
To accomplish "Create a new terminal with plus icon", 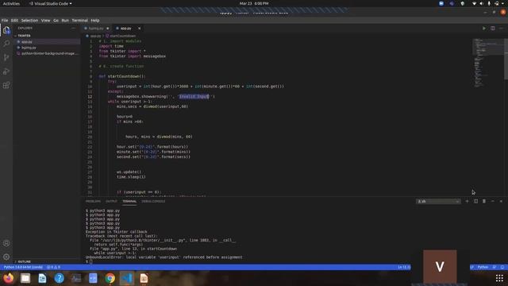I will point(467,201).
